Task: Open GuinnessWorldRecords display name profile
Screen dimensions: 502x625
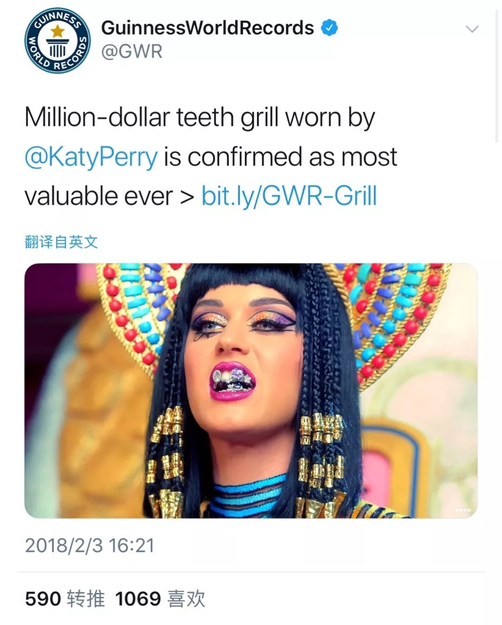Action: tap(207, 28)
